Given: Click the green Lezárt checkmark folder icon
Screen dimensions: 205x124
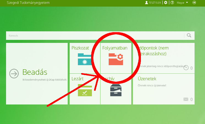Looking at the screenshot, I should click(x=85, y=90).
